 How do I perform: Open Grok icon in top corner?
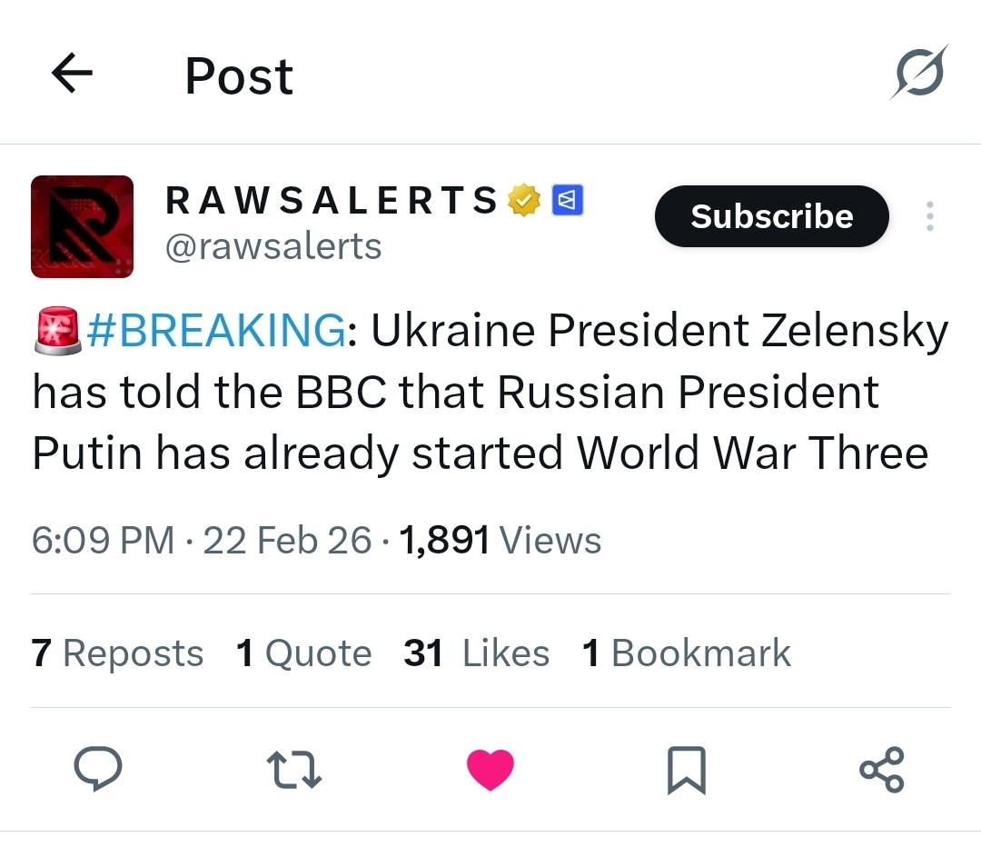pos(918,72)
